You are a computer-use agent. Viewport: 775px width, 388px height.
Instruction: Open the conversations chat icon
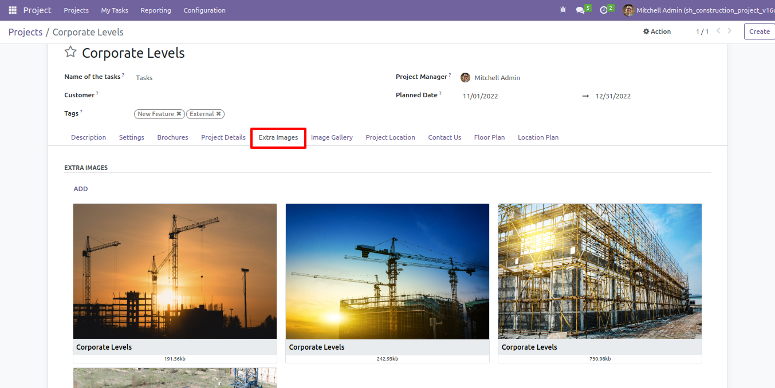click(580, 10)
